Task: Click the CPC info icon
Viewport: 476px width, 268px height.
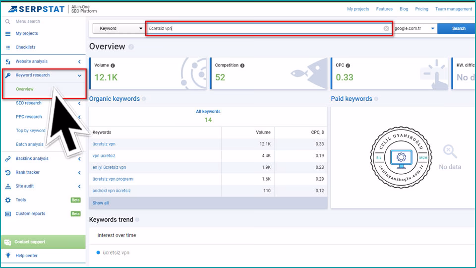Action: coord(348,66)
